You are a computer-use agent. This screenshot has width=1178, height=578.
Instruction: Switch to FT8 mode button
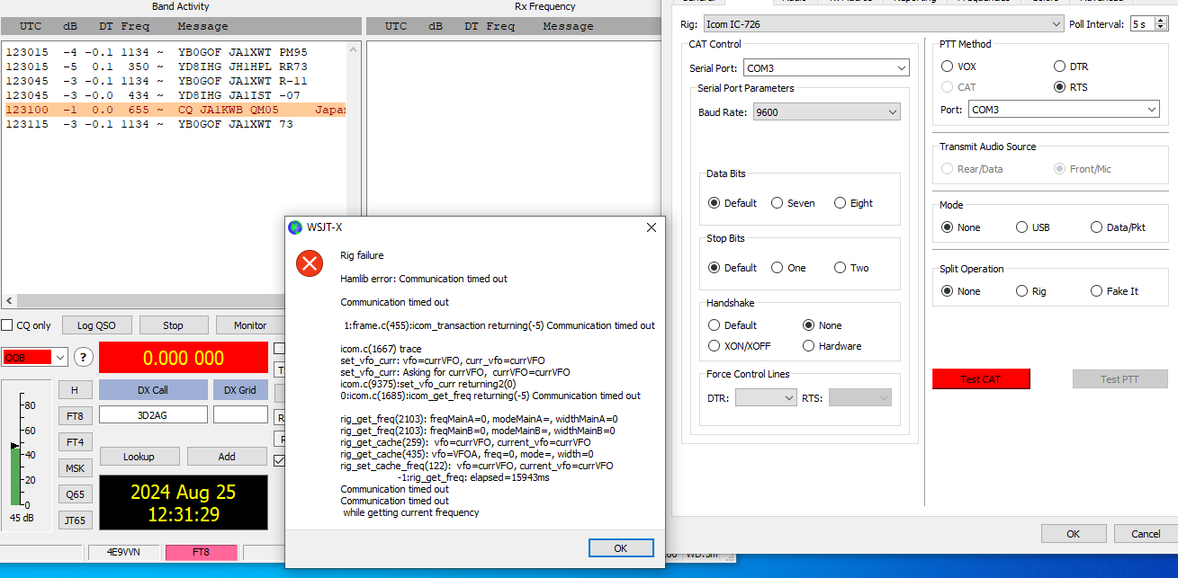pos(76,416)
